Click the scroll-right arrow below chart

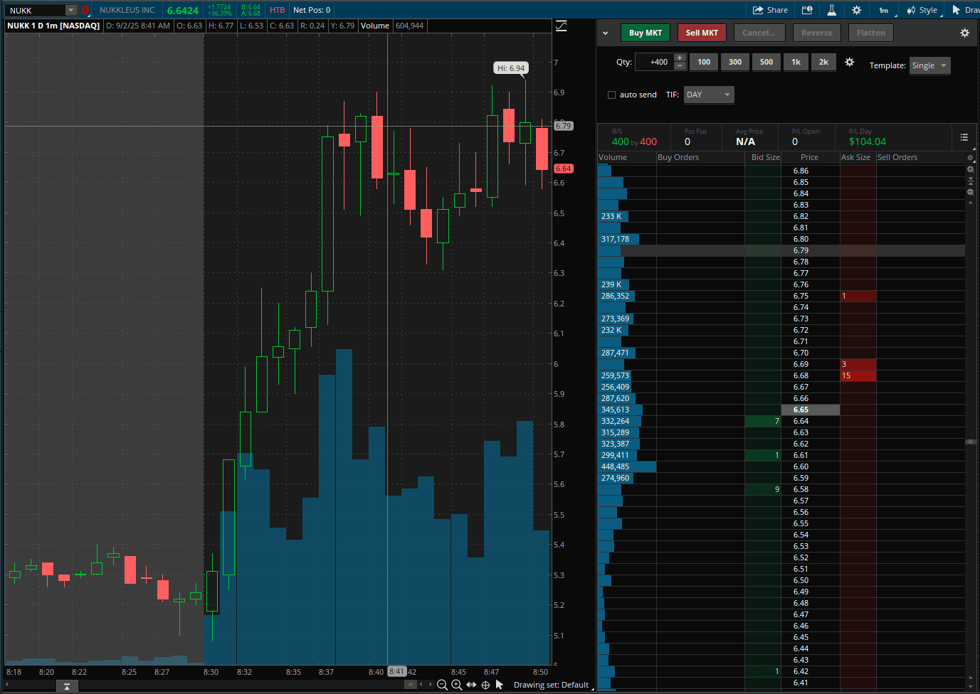pos(430,685)
